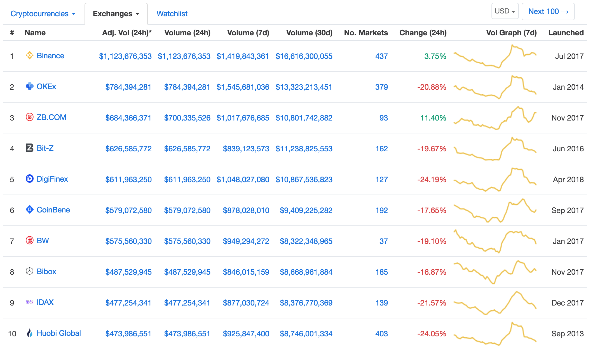Viewport: 595px width, 347px height.
Task: Open the Huobi Global exchange link
Action: point(59,333)
